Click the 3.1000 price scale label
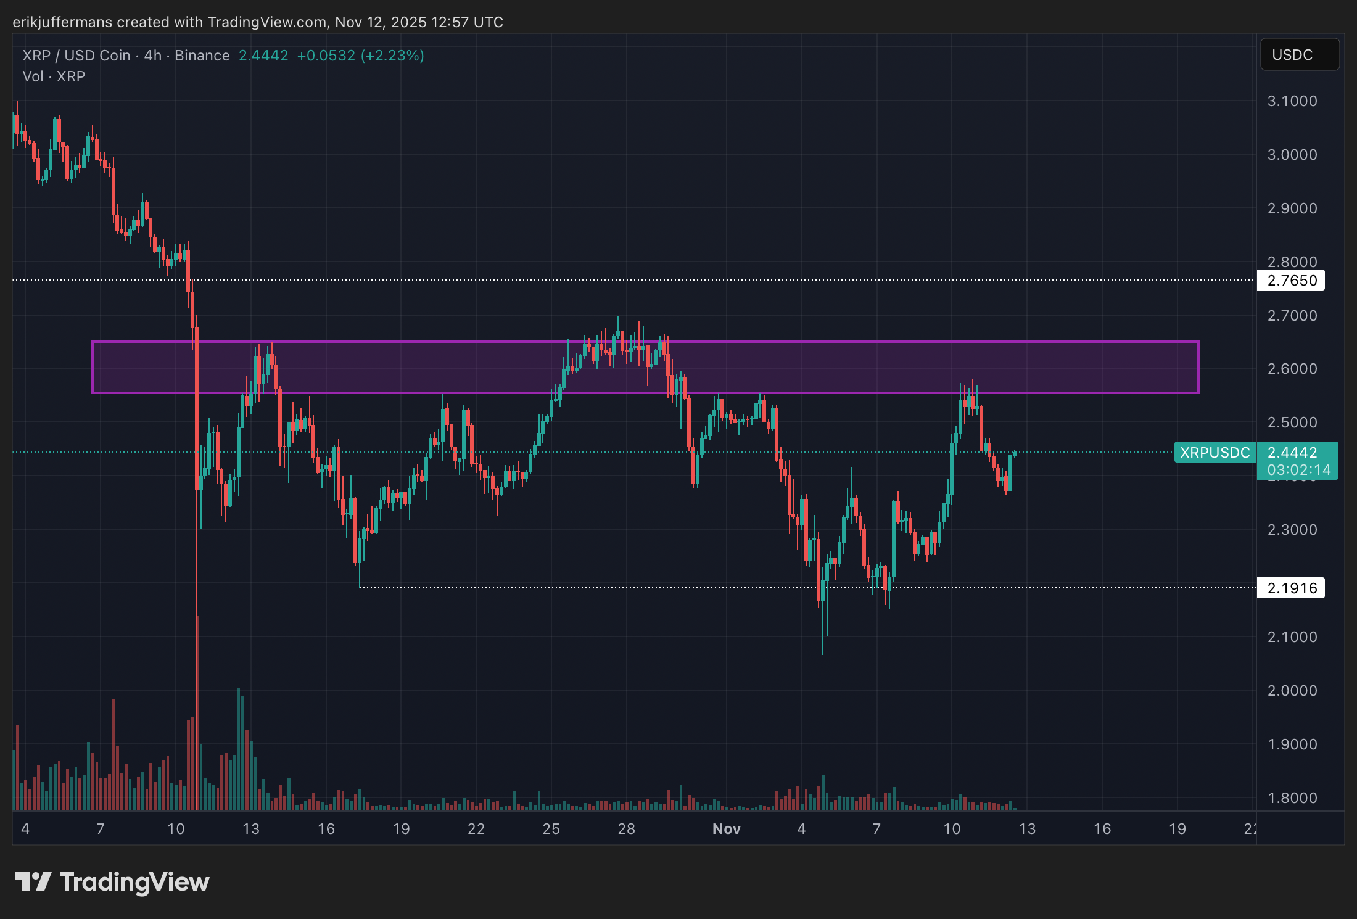The image size is (1357, 919). [x=1292, y=101]
